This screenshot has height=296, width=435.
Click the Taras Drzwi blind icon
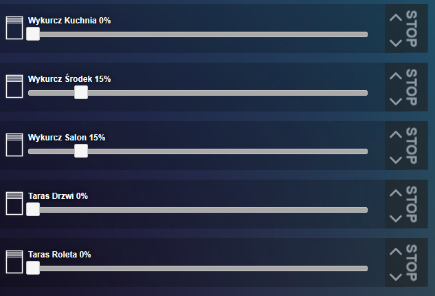14,204
